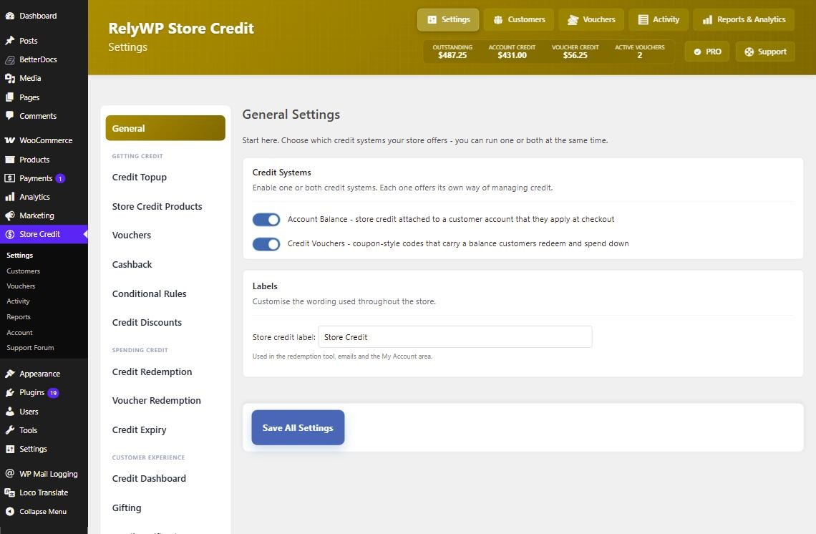816x534 pixels.
Task: Open the Activity submenu link in the sidebar
Action: point(18,301)
